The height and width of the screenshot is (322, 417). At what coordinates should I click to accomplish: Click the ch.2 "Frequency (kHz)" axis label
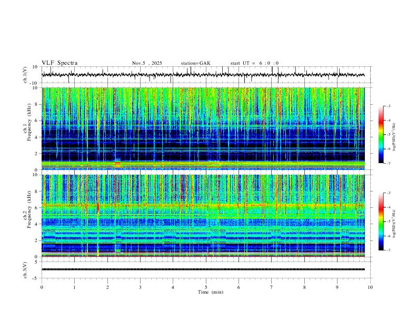point(29,209)
